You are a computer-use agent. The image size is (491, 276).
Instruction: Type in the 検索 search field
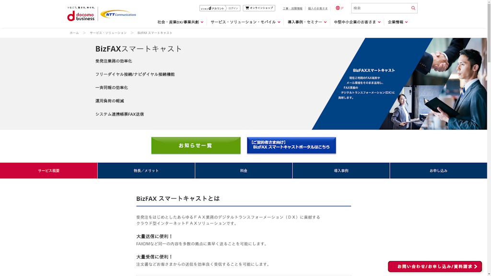[x=380, y=8]
